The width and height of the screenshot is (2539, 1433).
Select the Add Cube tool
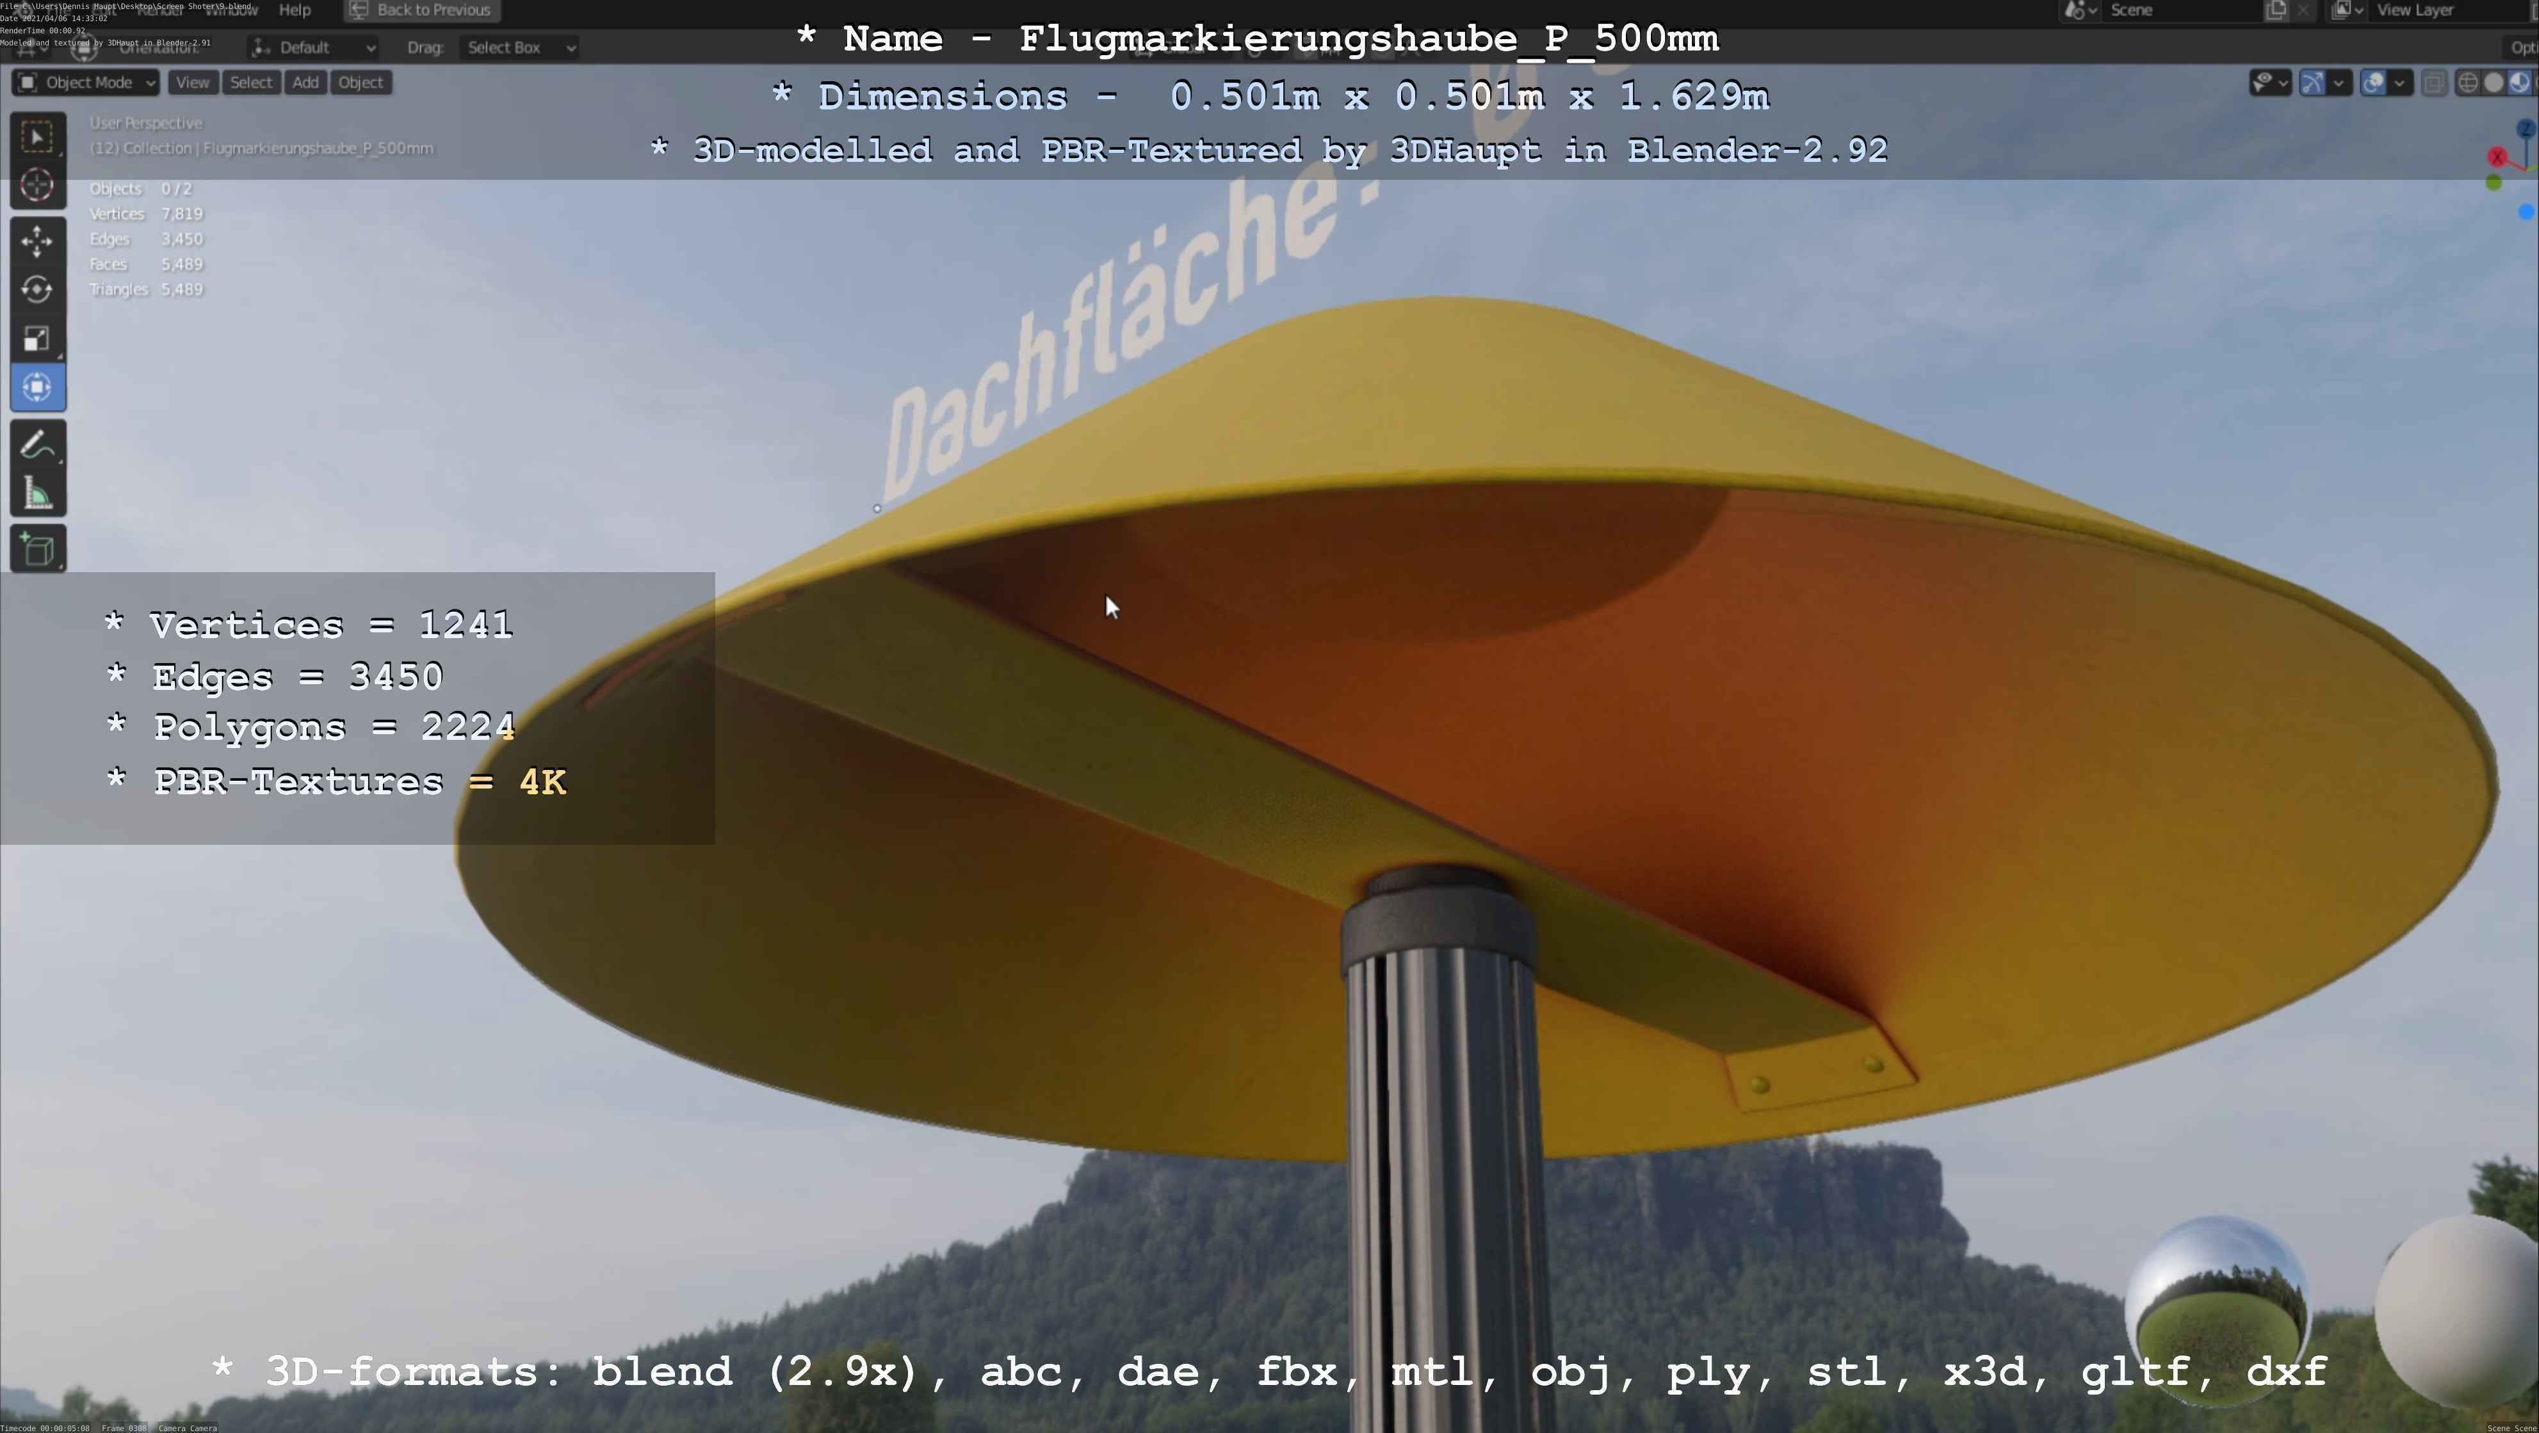37,550
